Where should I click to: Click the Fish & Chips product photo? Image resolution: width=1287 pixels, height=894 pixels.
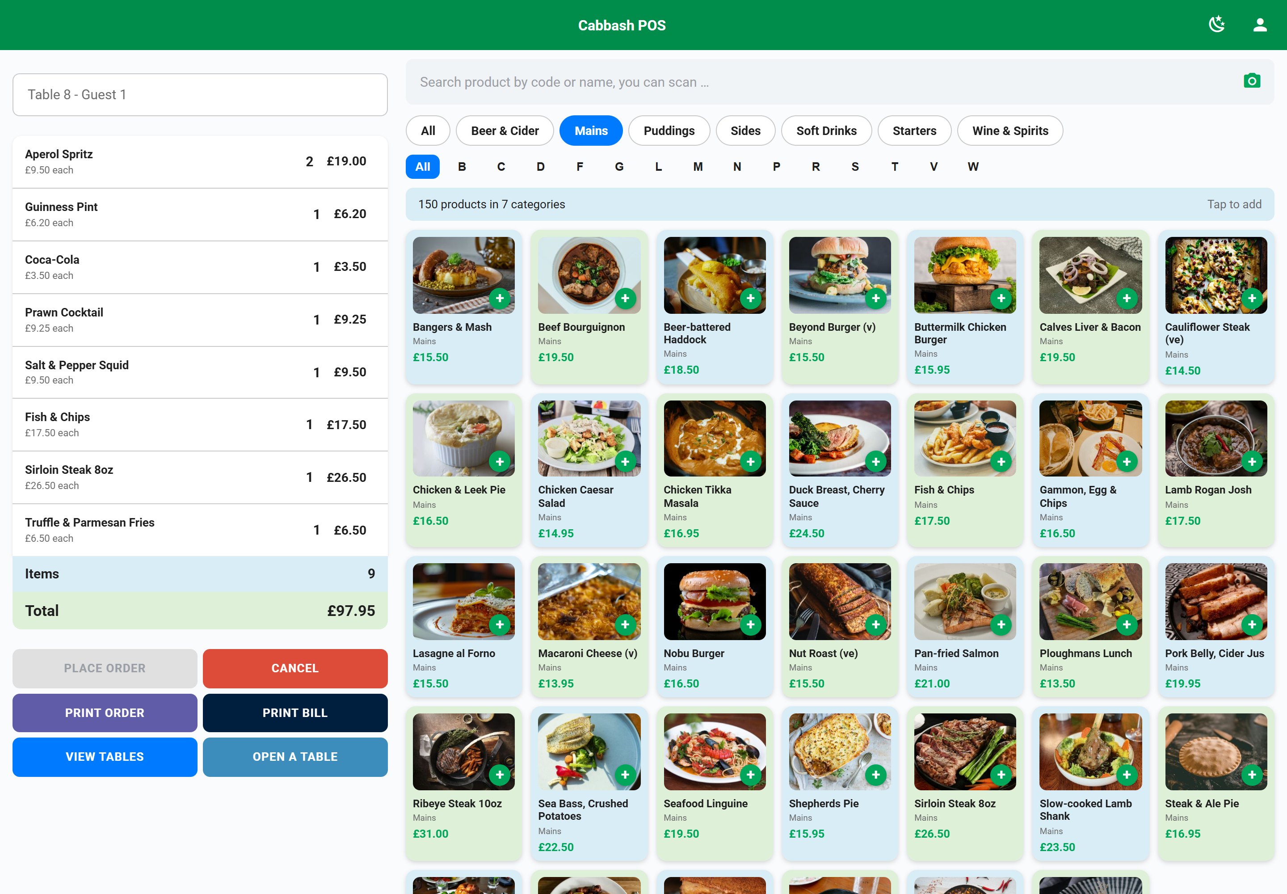[965, 438]
